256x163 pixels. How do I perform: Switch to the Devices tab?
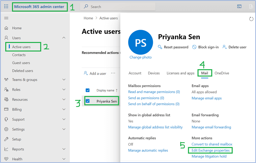[x=154, y=73]
